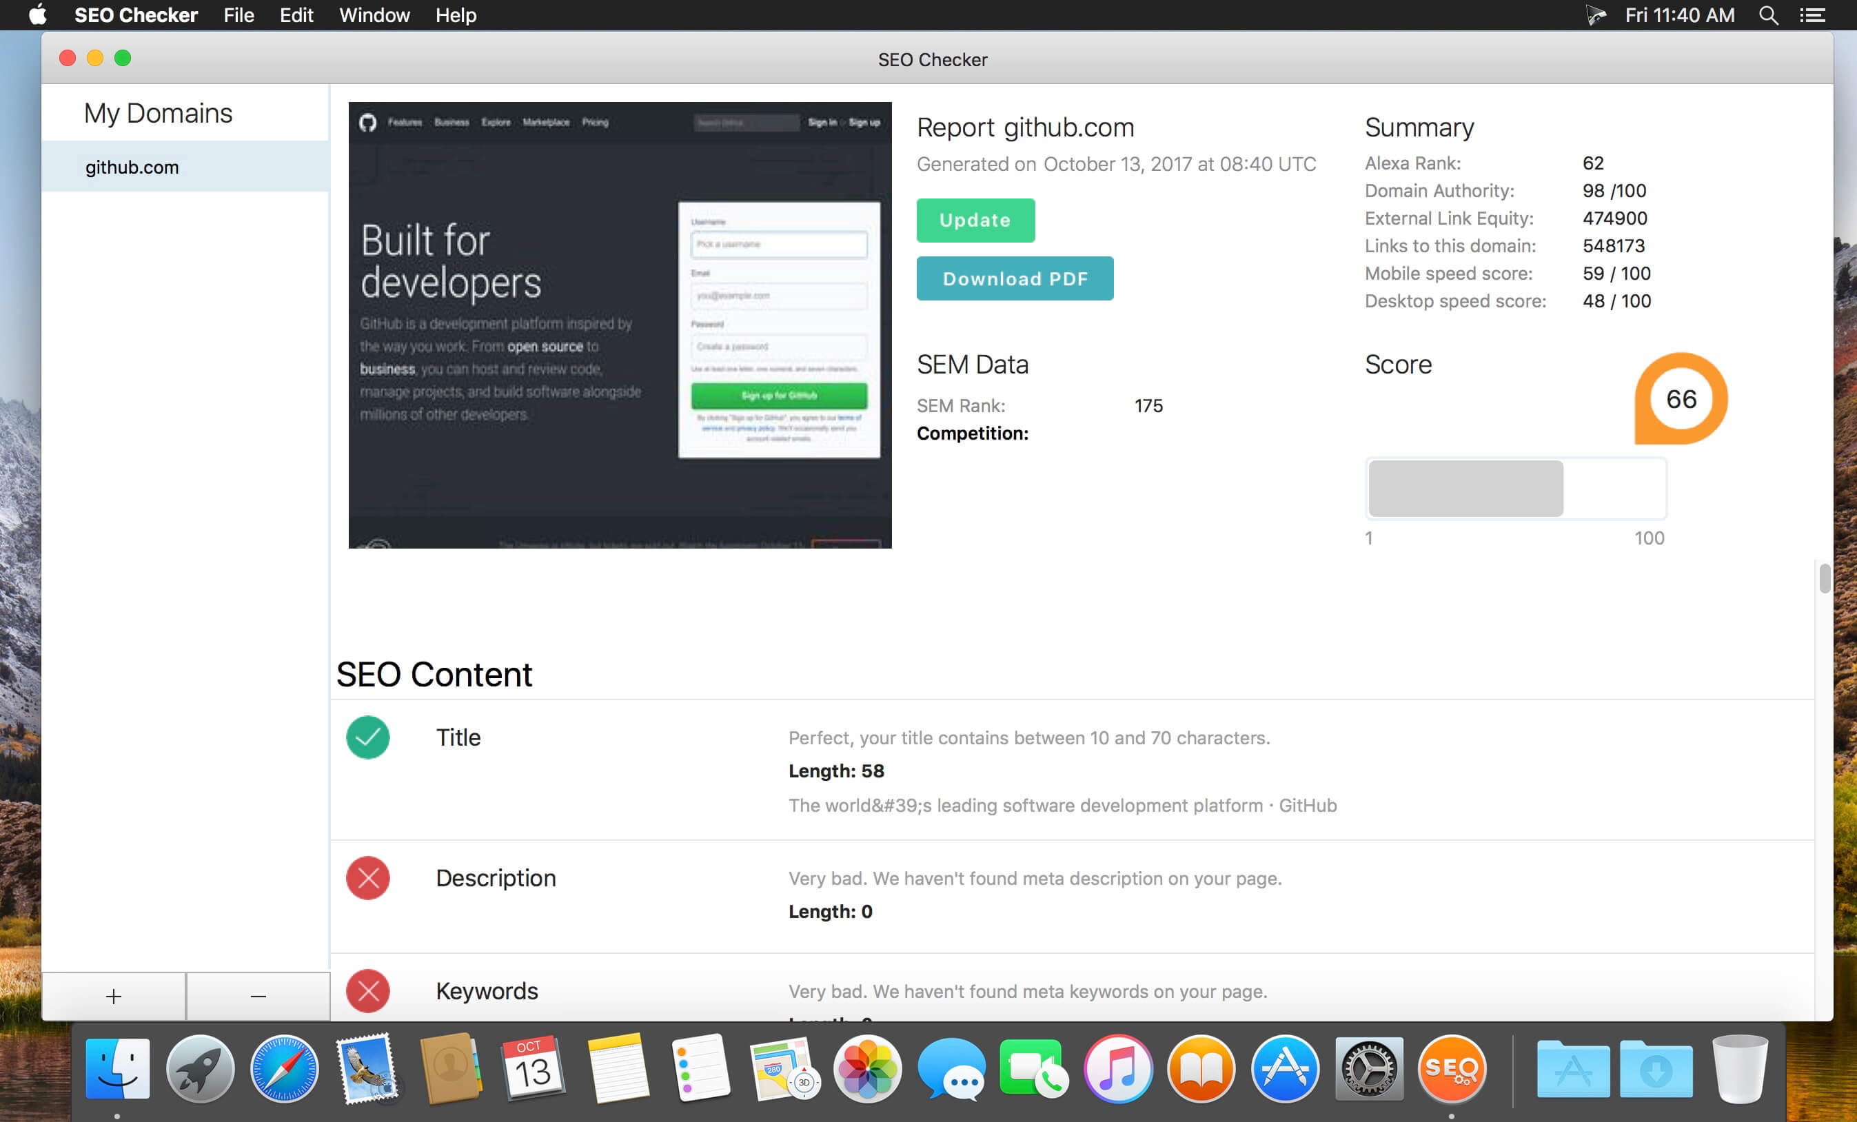This screenshot has height=1122, width=1857.
Task: Open Photos from the Dock
Action: point(867,1068)
